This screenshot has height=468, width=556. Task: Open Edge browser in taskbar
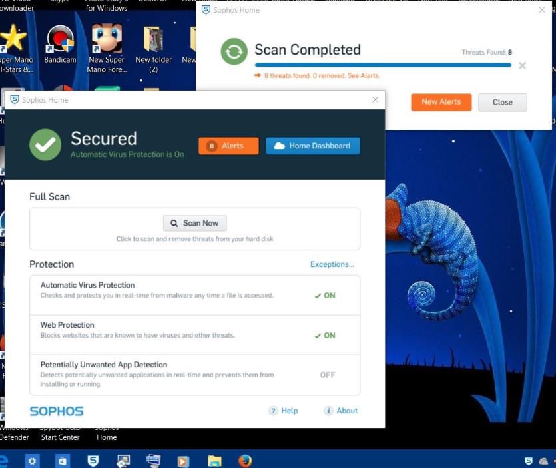[x=3, y=461]
